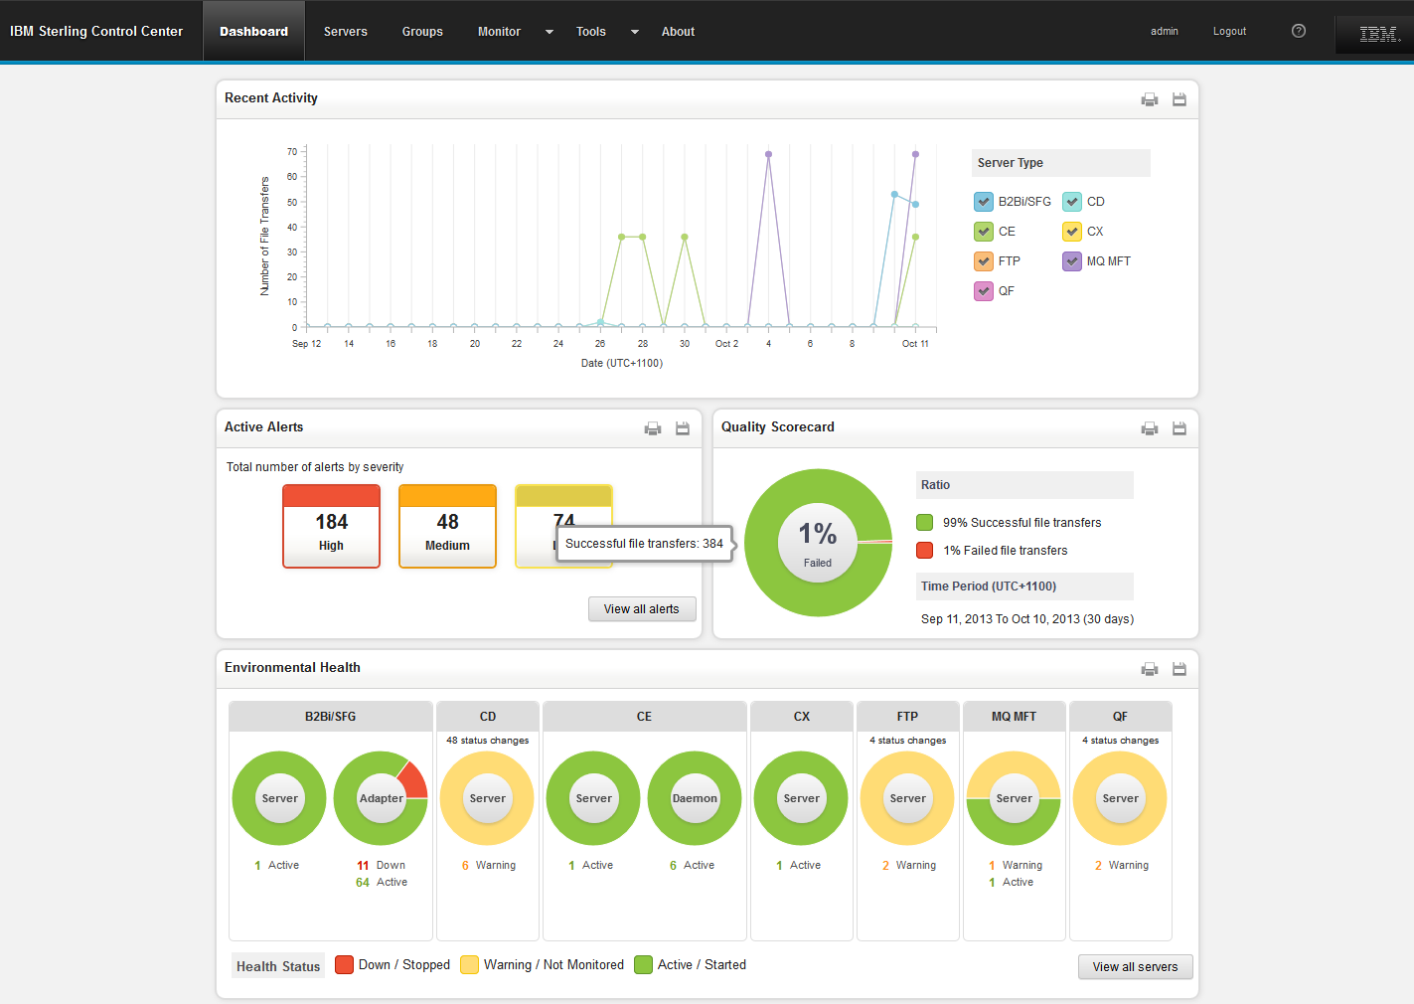Screen dimensions: 1414x1004
Task: Print the Recent Activity panel
Action: [1150, 99]
